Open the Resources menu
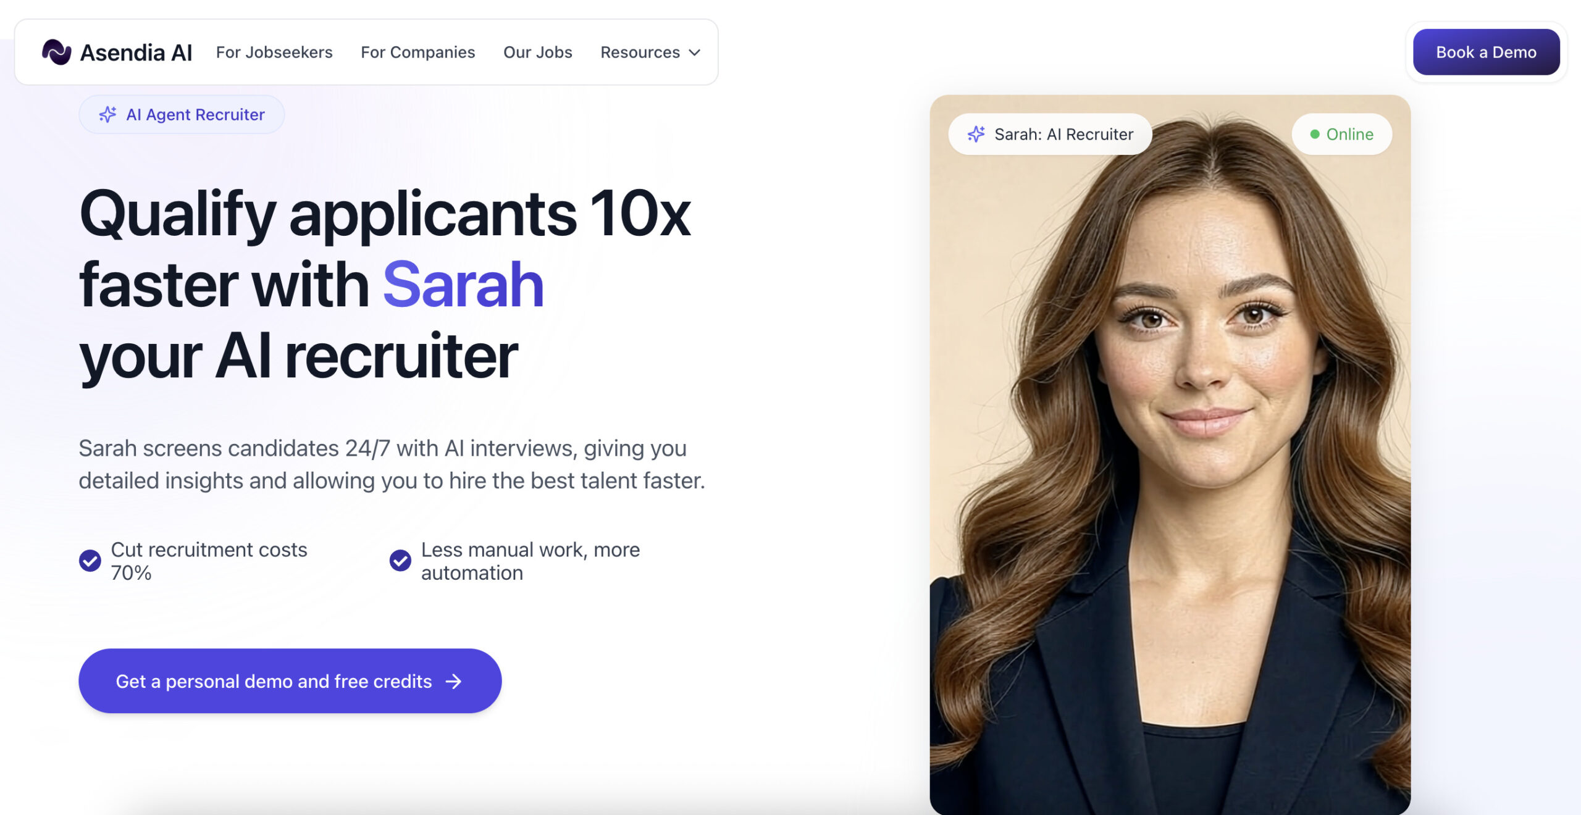1581x815 pixels. click(650, 52)
